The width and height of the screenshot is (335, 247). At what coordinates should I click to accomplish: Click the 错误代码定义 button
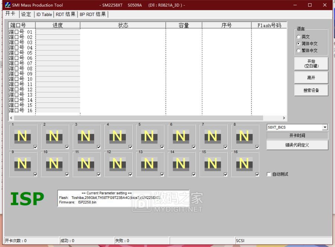[297, 145]
